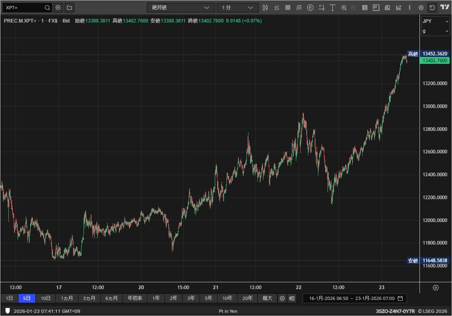Select the 1日 period
Image resolution: width=452 pixels, height=316 pixels.
(x=10, y=298)
